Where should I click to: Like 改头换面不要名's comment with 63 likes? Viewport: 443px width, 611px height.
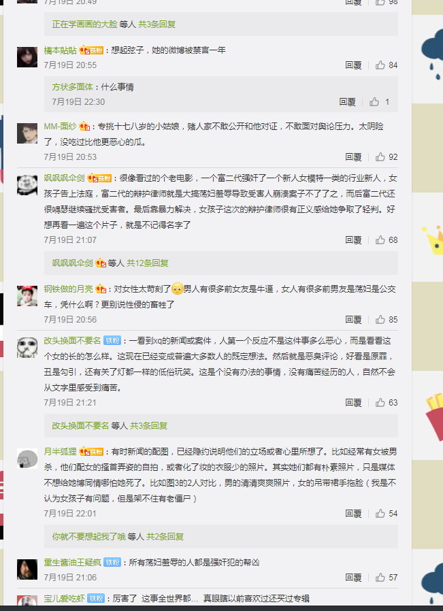coord(380,403)
